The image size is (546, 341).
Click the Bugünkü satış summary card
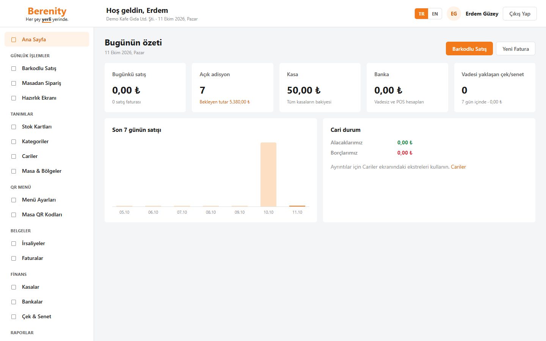145,88
